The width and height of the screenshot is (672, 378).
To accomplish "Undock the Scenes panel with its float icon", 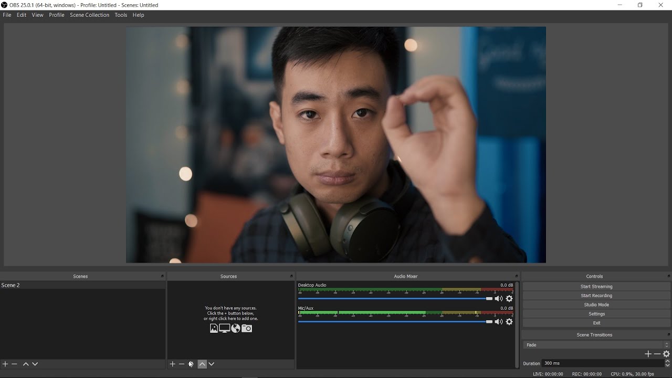I will pyautogui.click(x=162, y=276).
